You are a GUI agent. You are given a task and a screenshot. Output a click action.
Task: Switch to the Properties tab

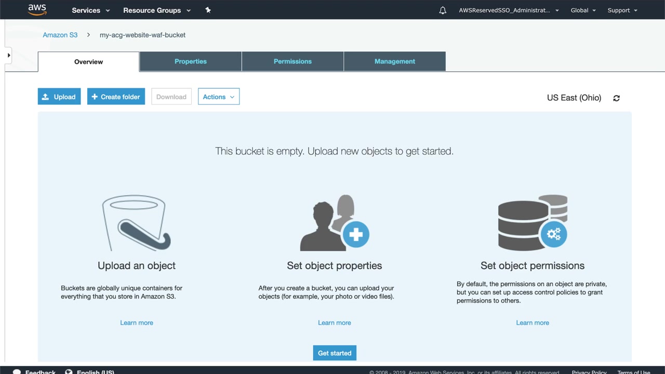pyautogui.click(x=191, y=61)
